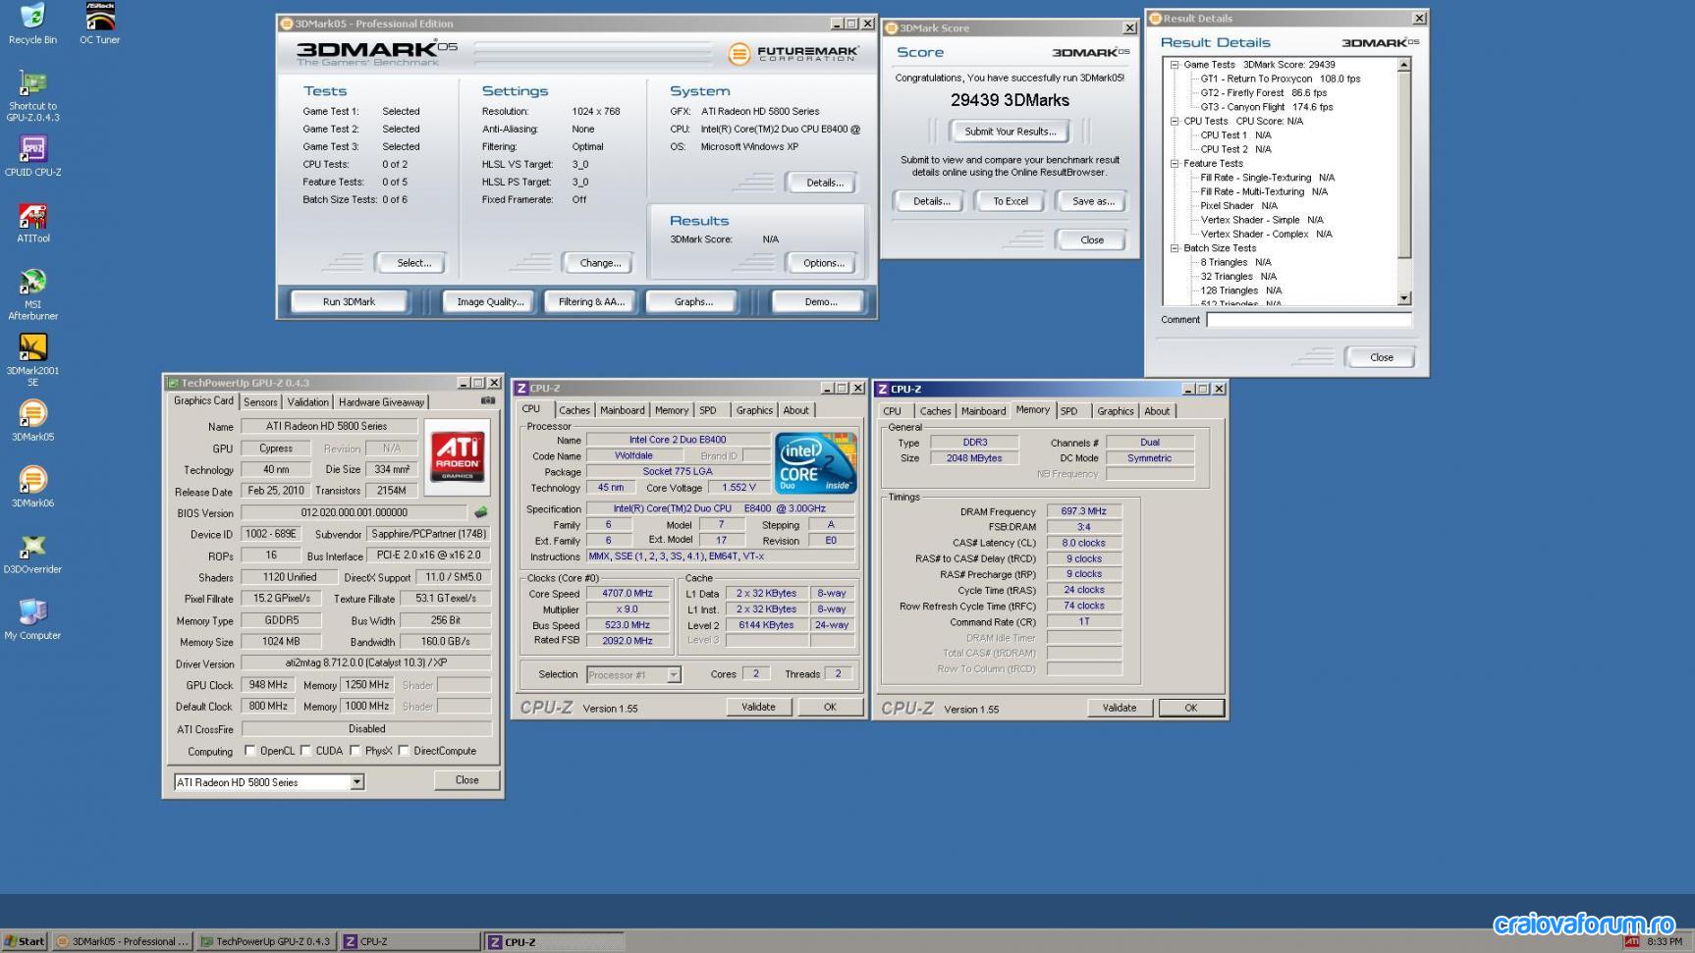The height and width of the screenshot is (953, 1695).
Task: Select the GT3 - Canyon Flight row
Action: click(x=1266, y=107)
